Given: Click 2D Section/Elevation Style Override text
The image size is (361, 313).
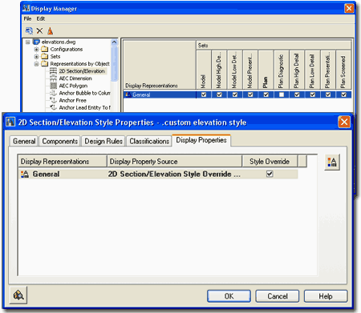Looking at the screenshot, I should pyautogui.click(x=174, y=174).
